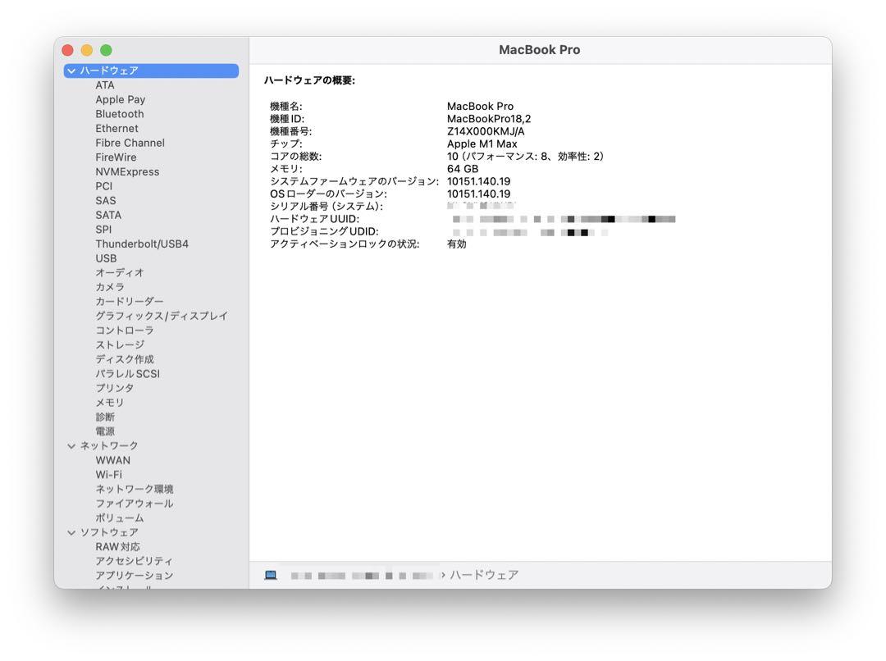Select SAS in the hardware list
886x661 pixels.
[105, 201]
